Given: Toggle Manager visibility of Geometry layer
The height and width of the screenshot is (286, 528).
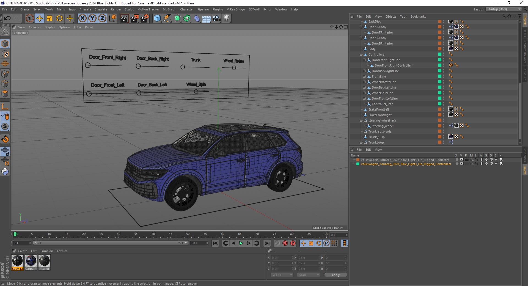Looking at the screenshot, I should 472,159.
